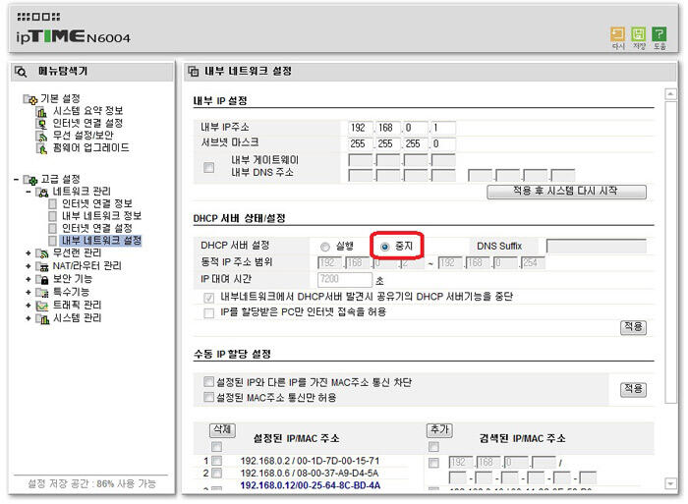Click the 192.168.0.6 / 08-00-37-A9-D4-5A entry
The height and width of the screenshot is (504, 688).
point(310,473)
